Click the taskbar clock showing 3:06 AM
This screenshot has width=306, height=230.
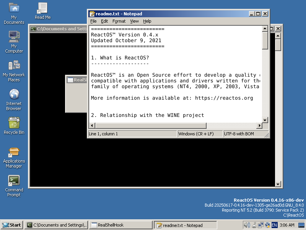pos(287,225)
